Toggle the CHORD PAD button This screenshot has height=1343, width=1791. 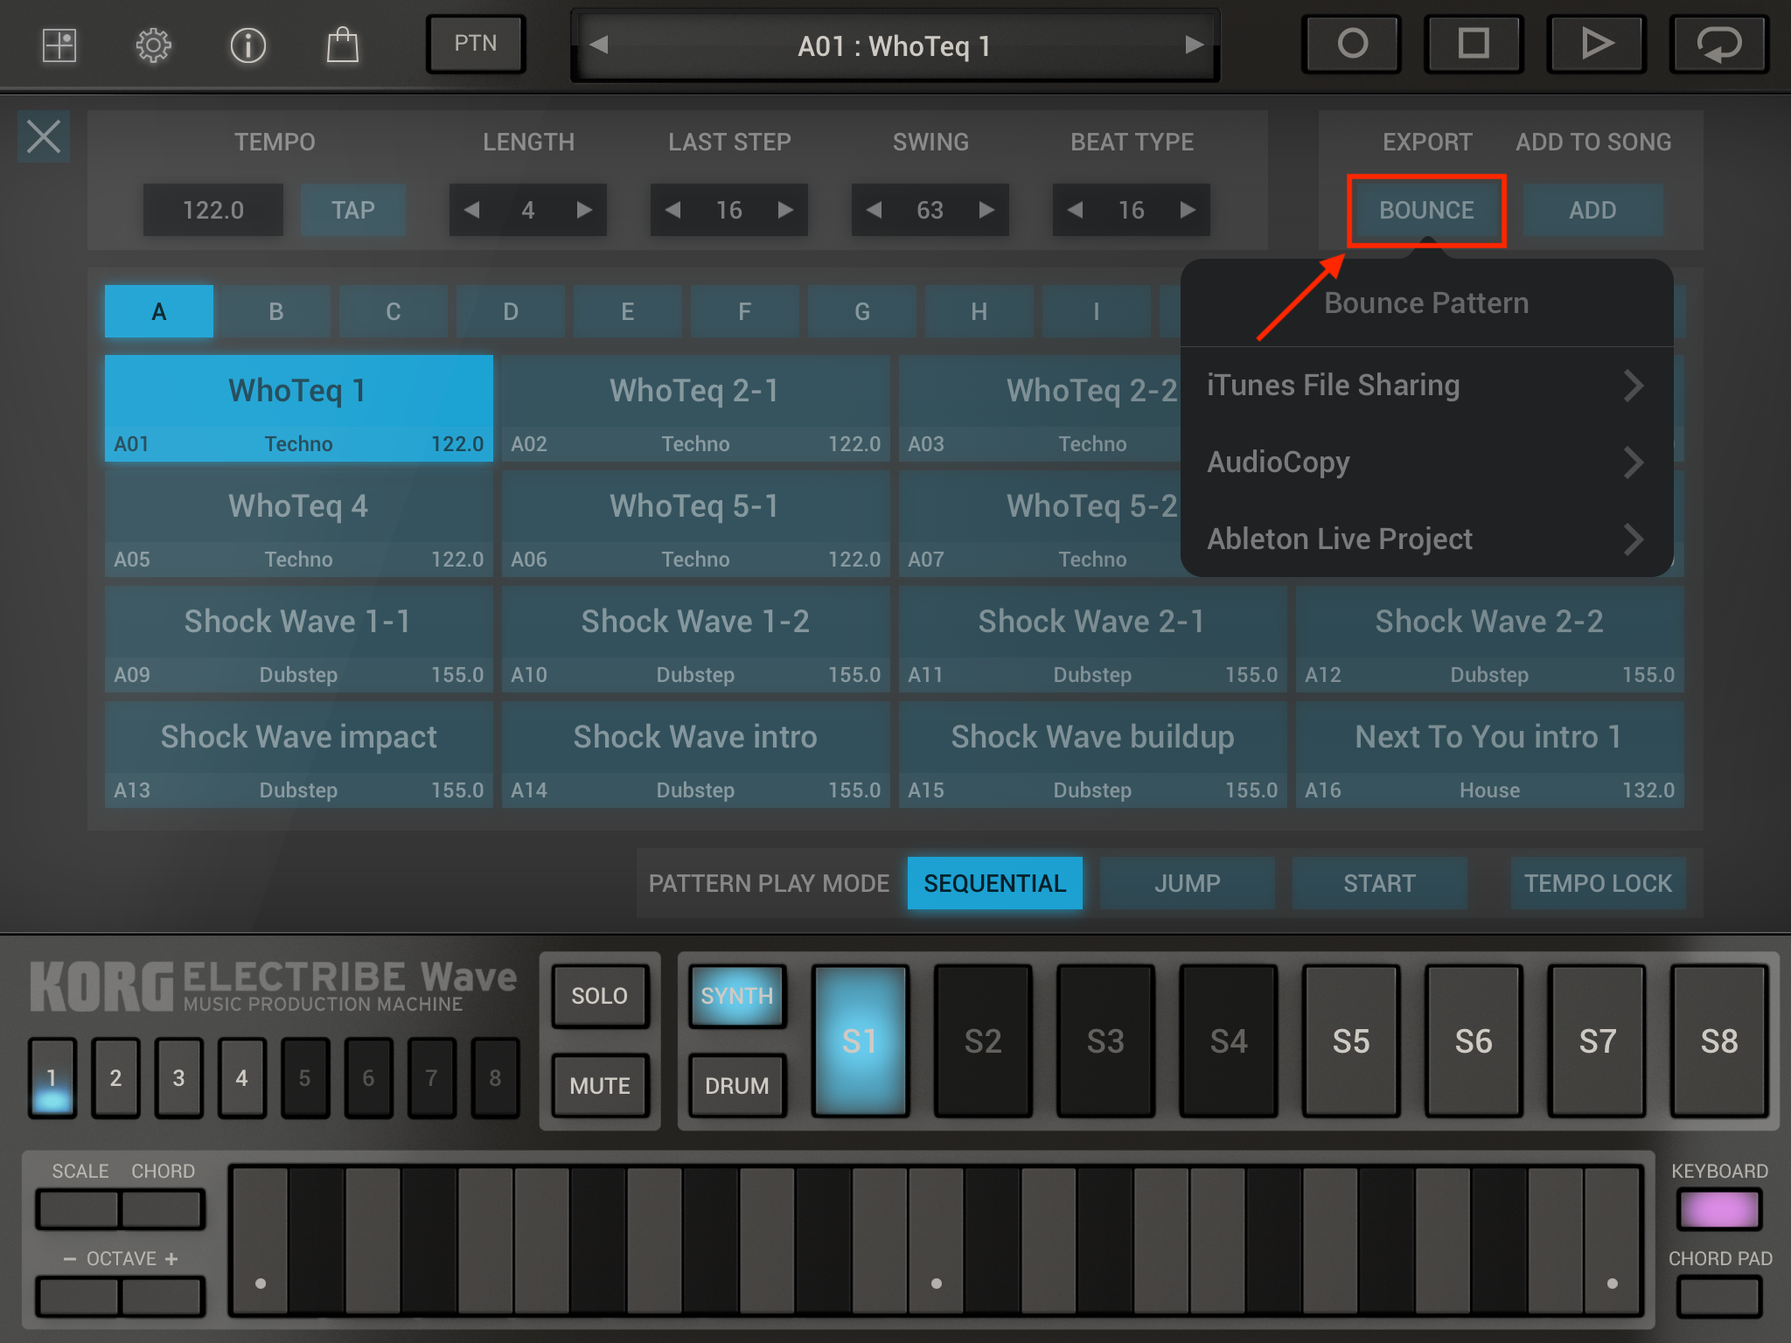pos(1719,1297)
